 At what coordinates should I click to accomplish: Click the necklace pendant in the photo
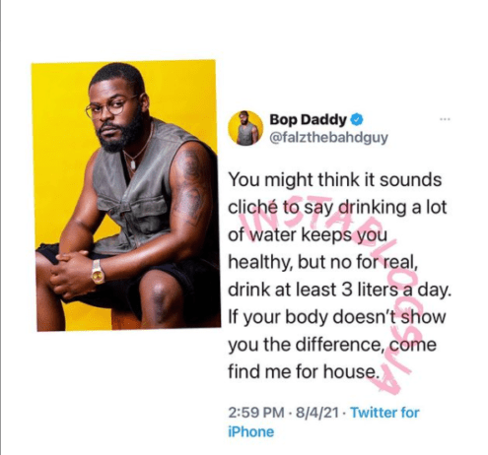click(x=133, y=164)
